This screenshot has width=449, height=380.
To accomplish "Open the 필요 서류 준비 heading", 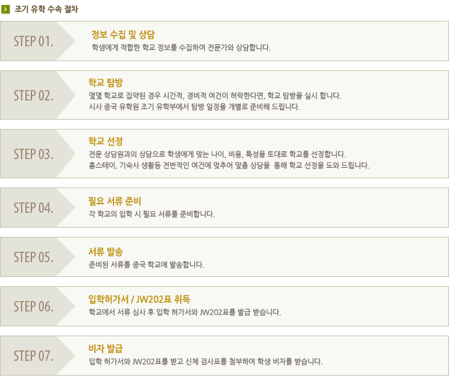I will [x=115, y=201].
